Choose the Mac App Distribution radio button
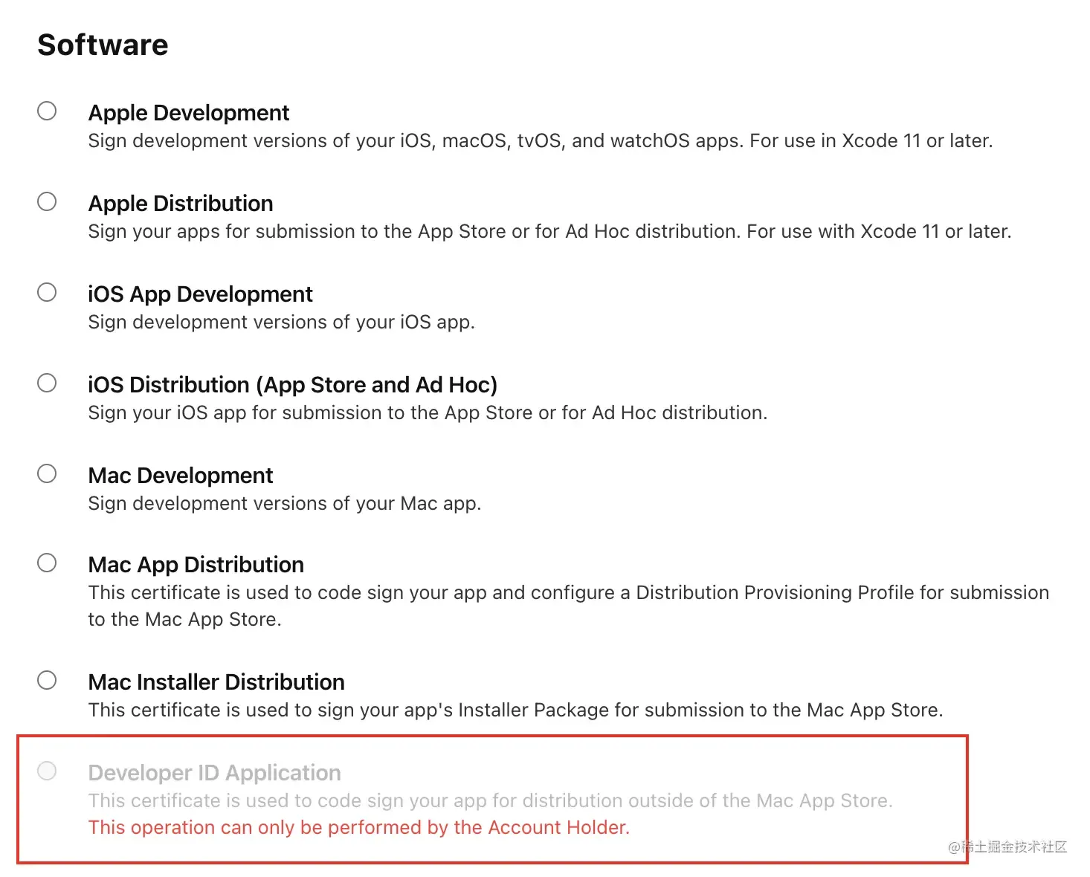1090x877 pixels. tap(47, 563)
